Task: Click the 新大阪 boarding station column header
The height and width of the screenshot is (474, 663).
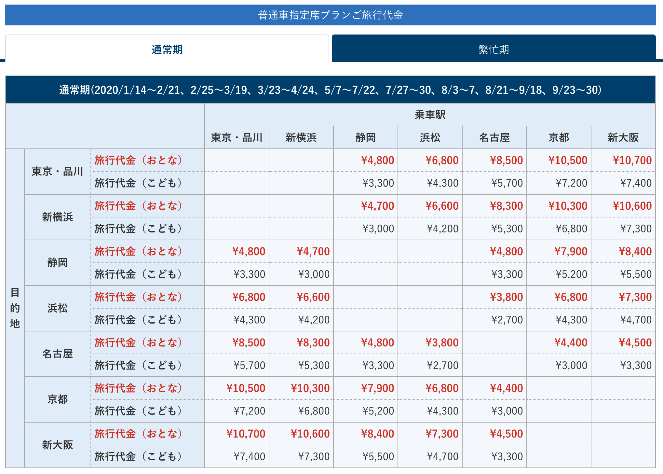Action: (x=623, y=138)
